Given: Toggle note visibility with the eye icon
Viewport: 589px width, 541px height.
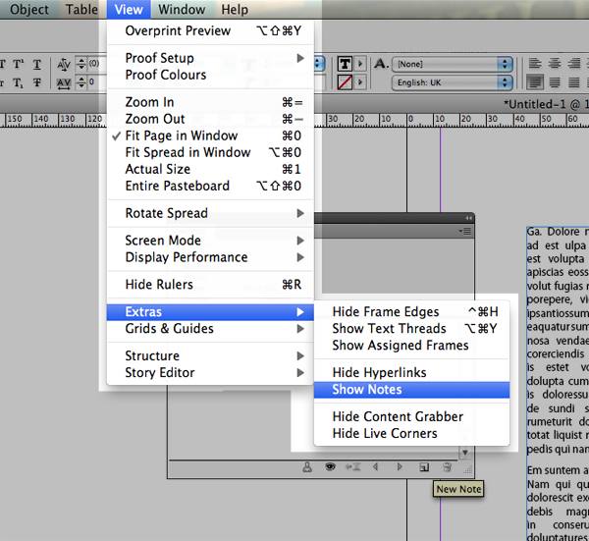Looking at the screenshot, I should point(330,467).
